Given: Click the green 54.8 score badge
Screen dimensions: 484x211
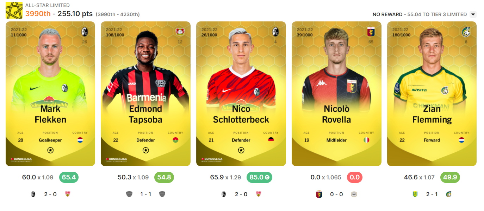Looking at the screenshot, I should tap(164, 177).
